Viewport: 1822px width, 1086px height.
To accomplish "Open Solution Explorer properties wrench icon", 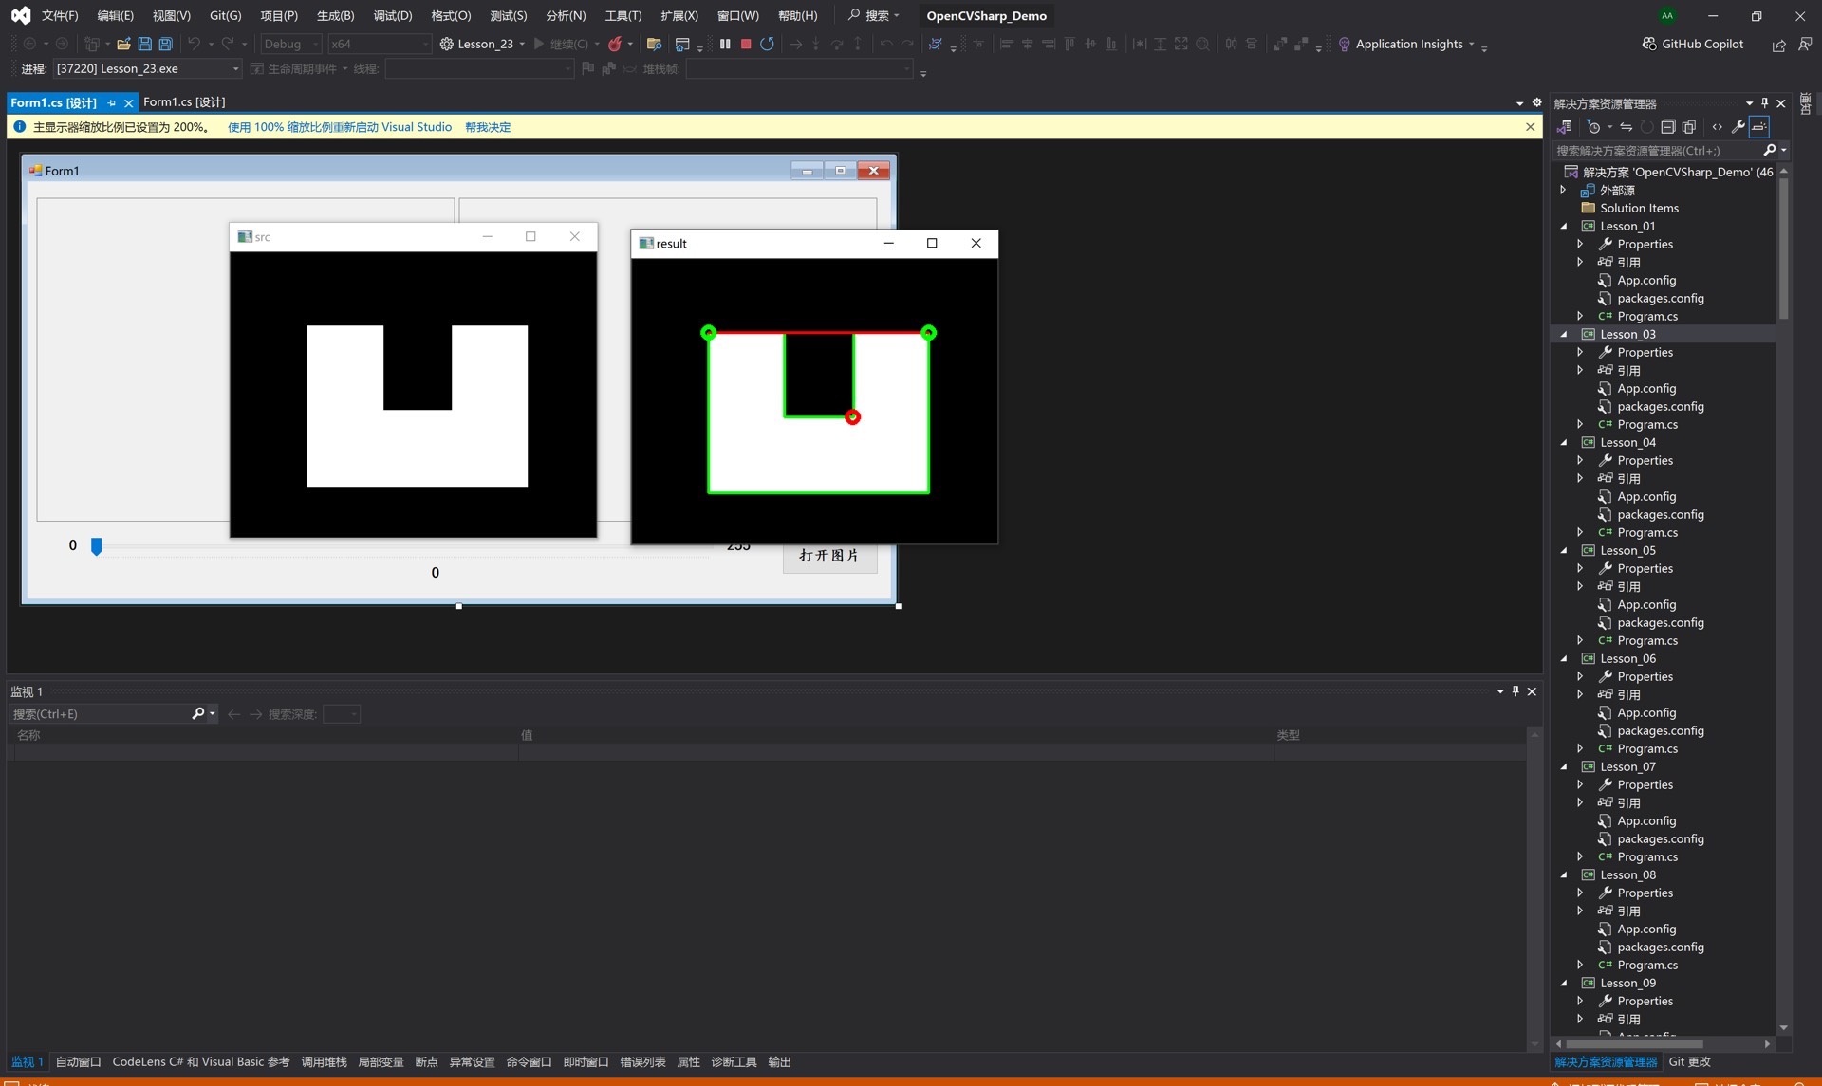I will click(x=1738, y=126).
